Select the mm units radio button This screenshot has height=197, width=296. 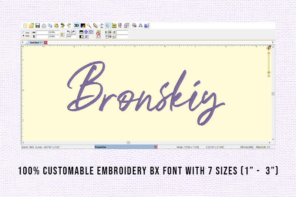coord(24,33)
